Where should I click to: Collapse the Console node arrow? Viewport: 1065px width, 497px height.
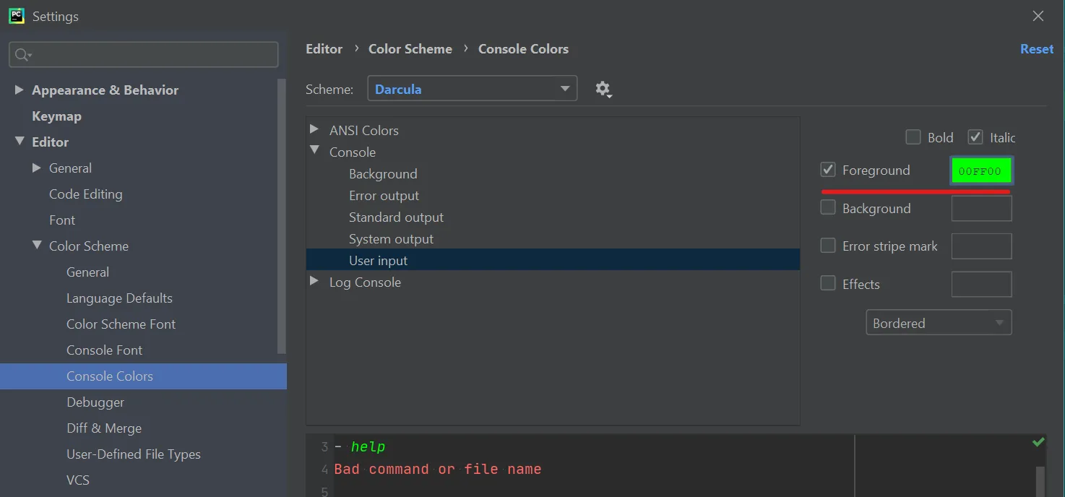pyautogui.click(x=314, y=150)
